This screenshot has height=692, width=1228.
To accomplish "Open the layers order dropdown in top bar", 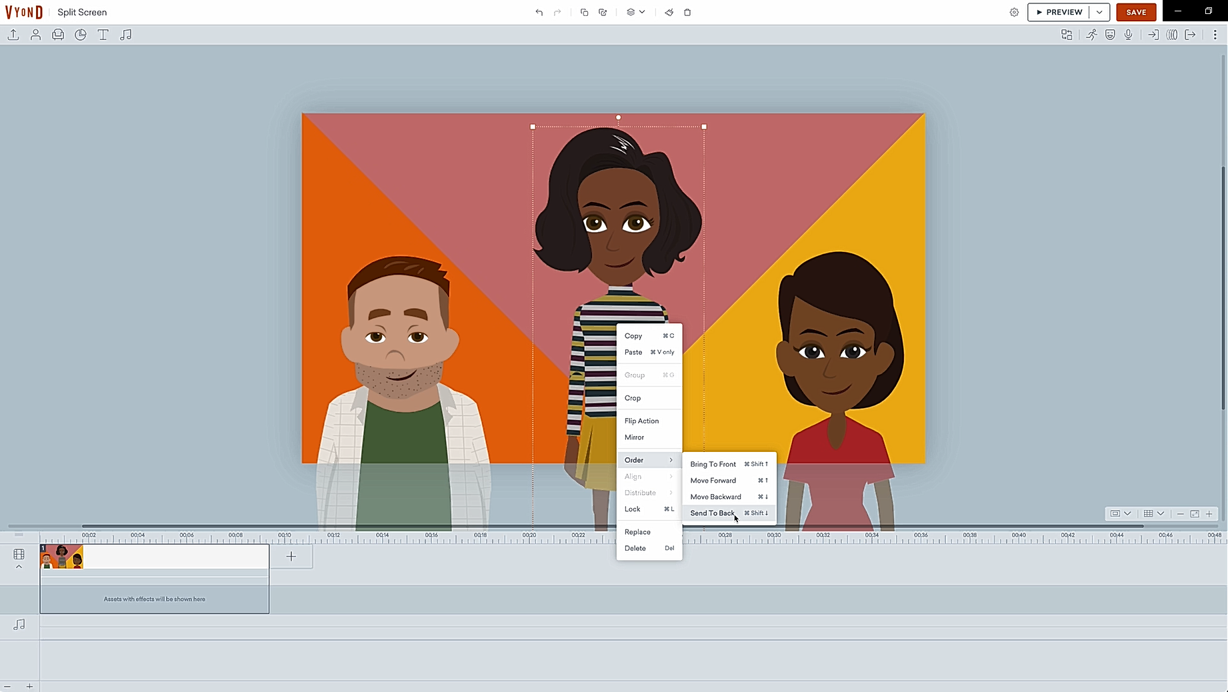I will [635, 12].
